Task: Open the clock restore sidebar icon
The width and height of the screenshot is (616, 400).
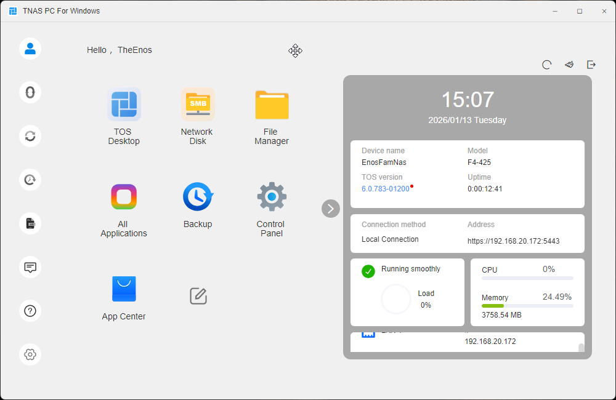Action: coord(30,180)
